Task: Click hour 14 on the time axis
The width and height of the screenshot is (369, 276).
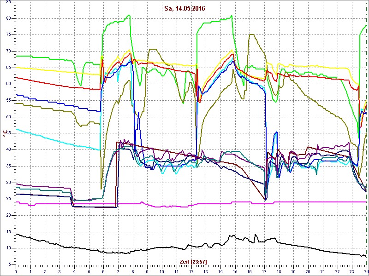Action: [x=220, y=271]
